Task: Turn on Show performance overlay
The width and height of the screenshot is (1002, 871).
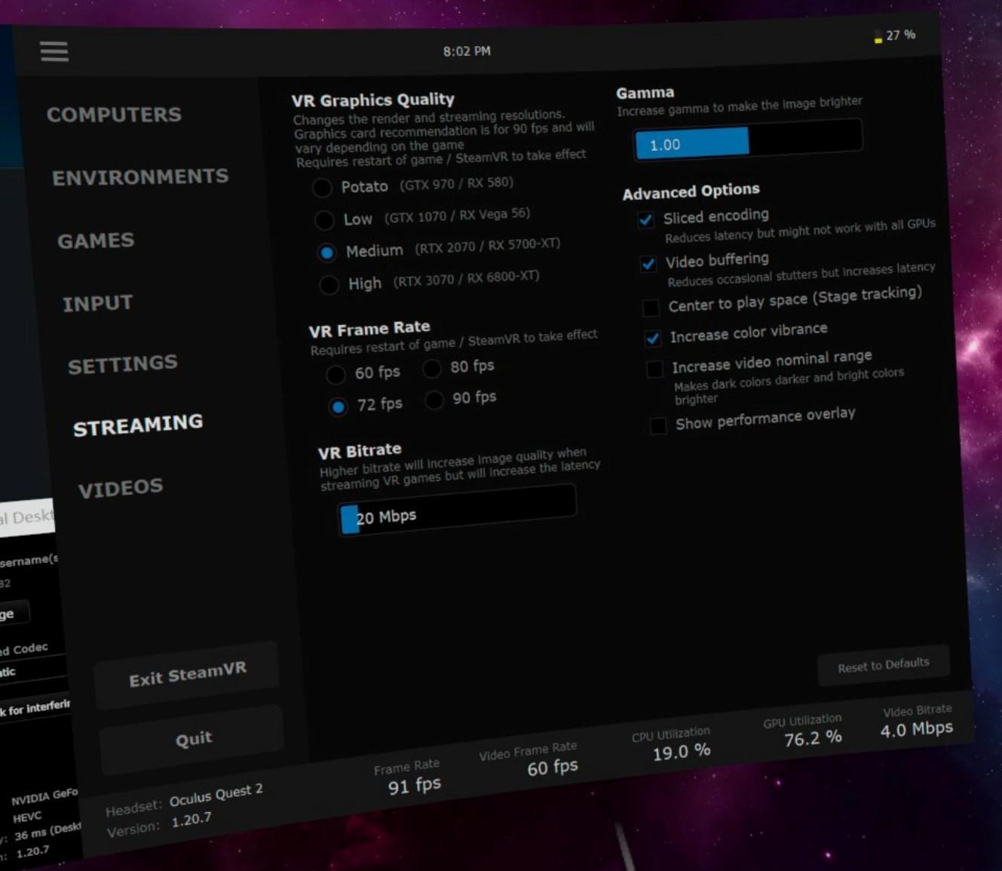Action: 658,425
